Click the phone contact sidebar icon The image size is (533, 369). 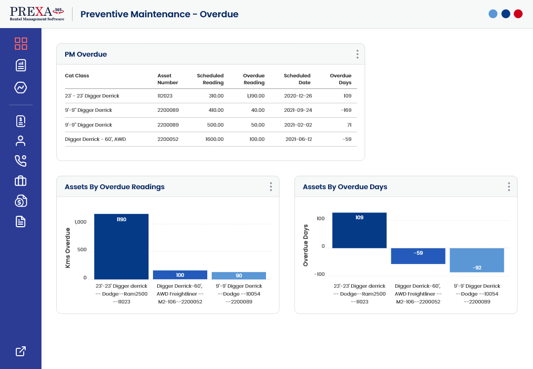[21, 161]
